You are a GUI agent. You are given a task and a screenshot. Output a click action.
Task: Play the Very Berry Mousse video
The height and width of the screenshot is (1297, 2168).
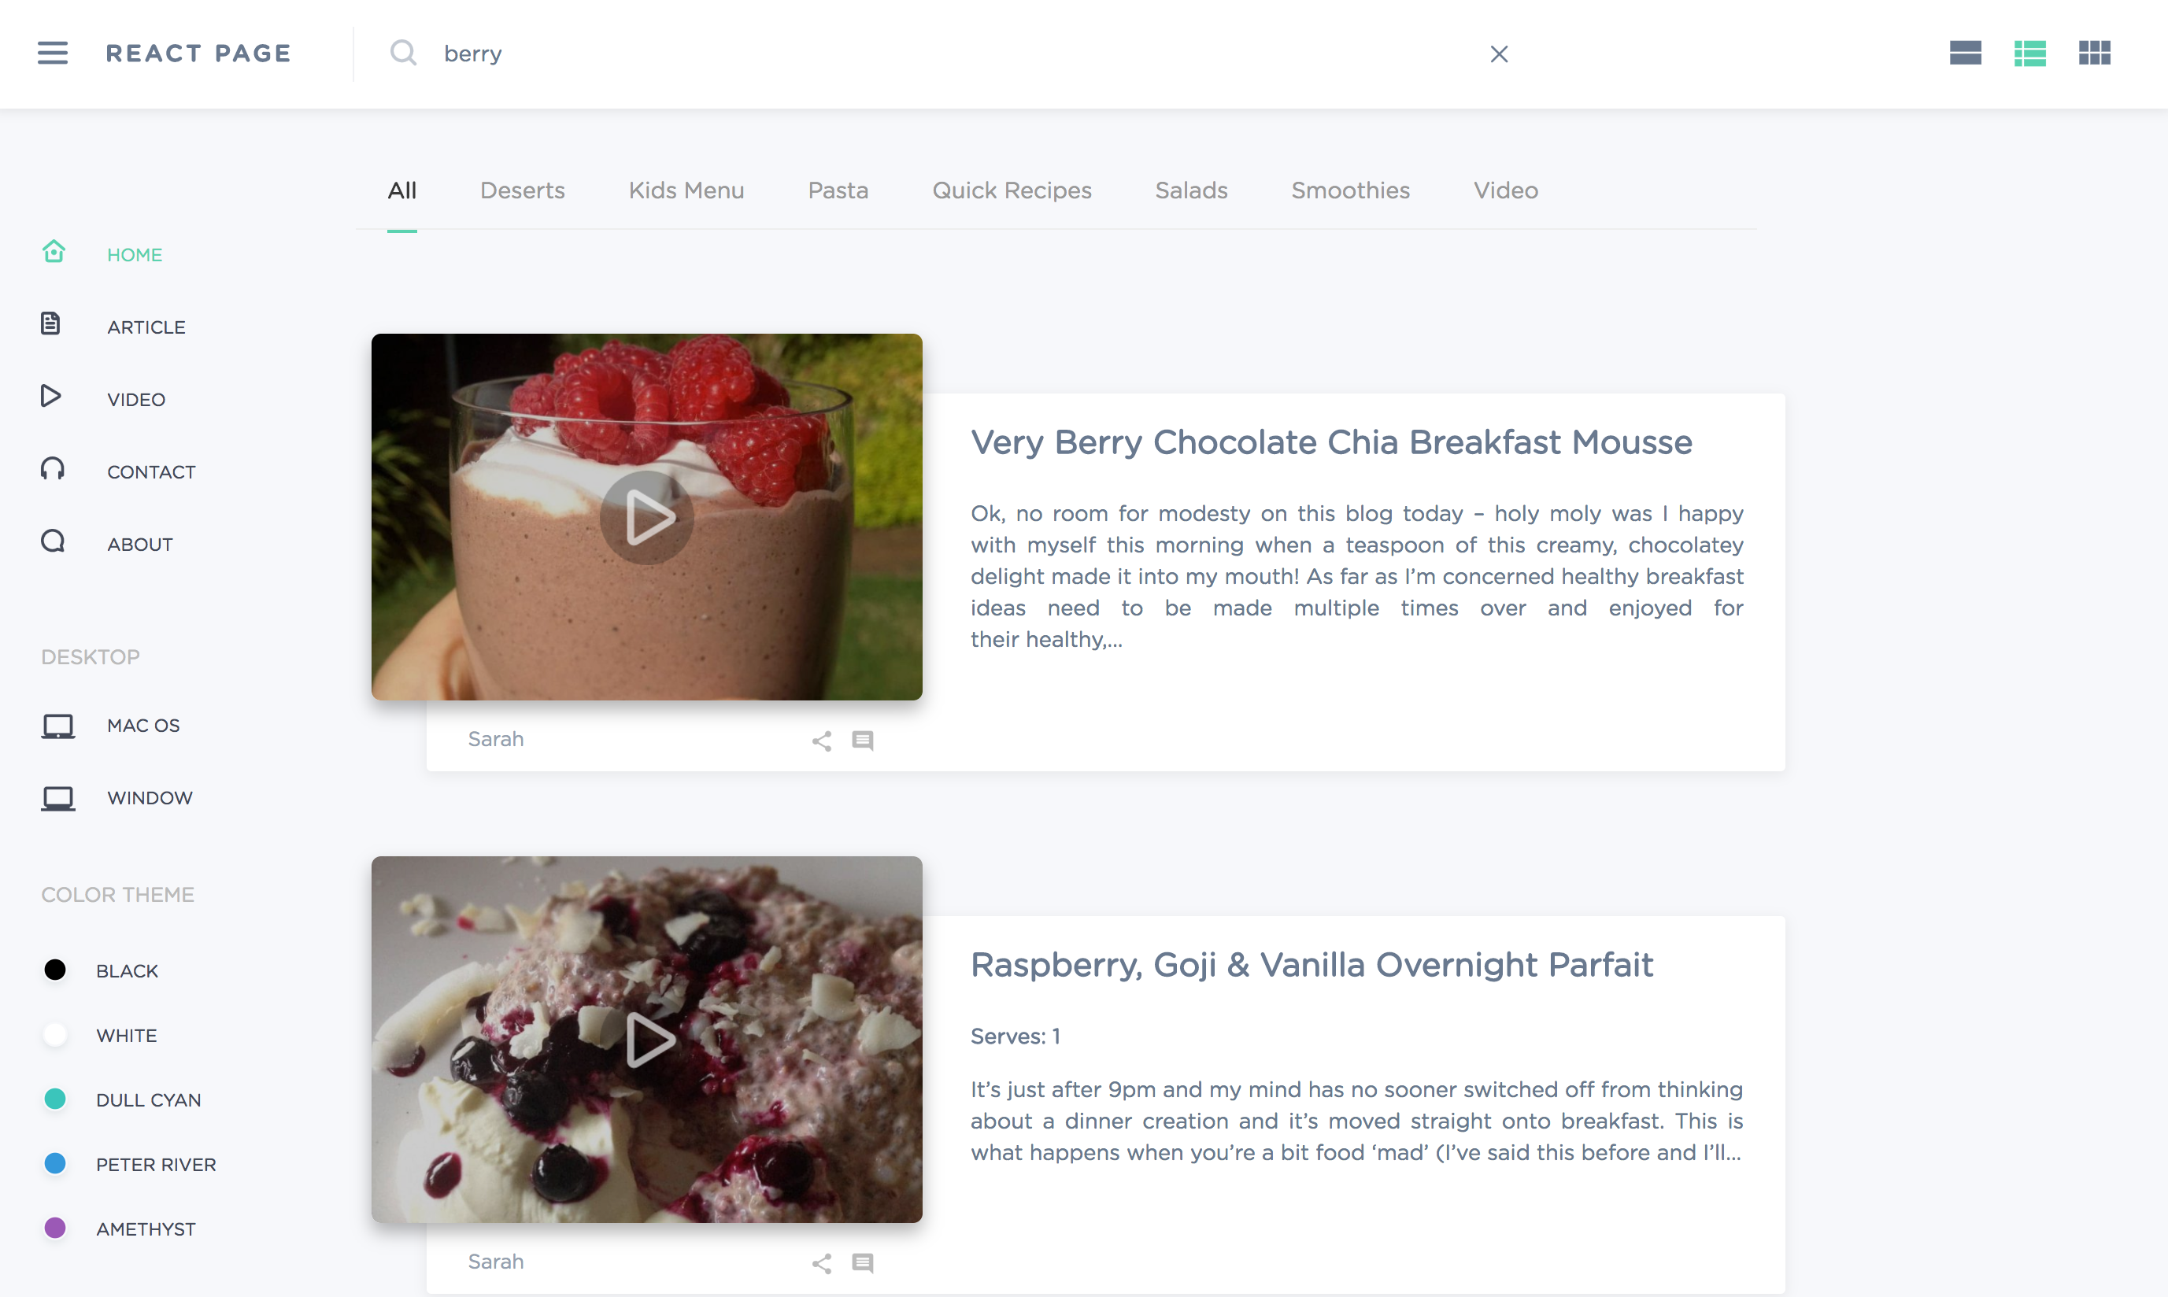(x=647, y=517)
